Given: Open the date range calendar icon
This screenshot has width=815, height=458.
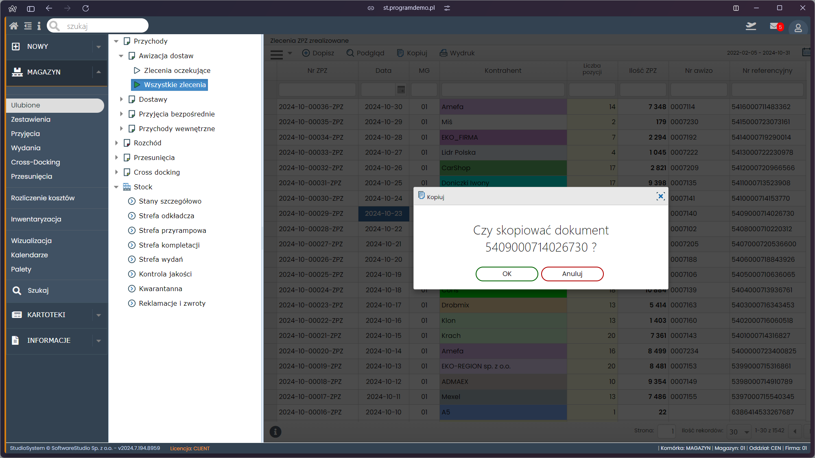Looking at the screenshot, I should pos(806,52).
